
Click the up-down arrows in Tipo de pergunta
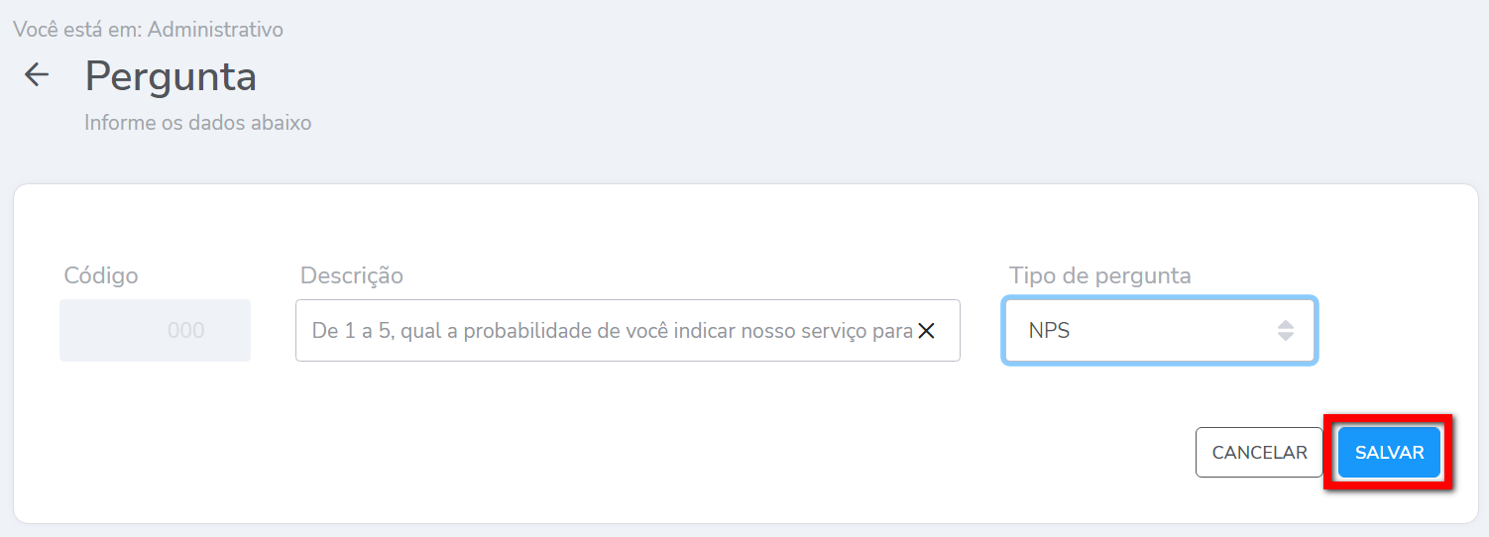1285,331
